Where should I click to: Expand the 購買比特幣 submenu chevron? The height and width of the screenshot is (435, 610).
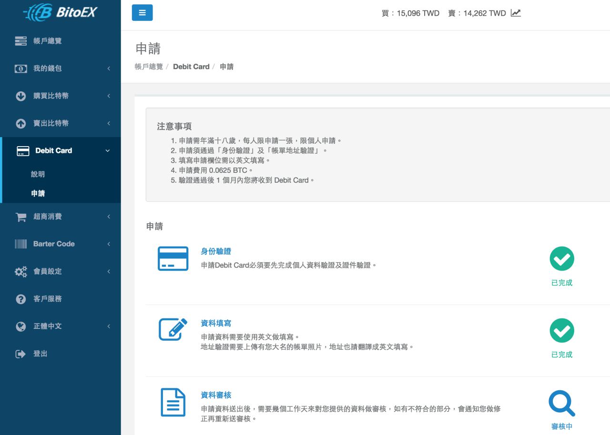click(109, 96)
